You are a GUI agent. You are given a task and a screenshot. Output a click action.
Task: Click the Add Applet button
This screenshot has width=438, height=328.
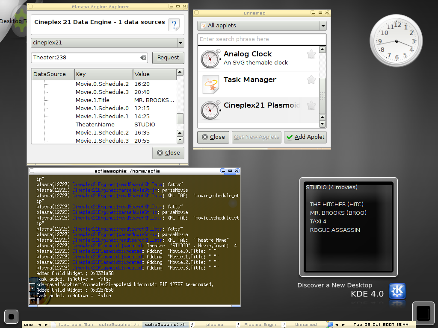click(305, 137)
